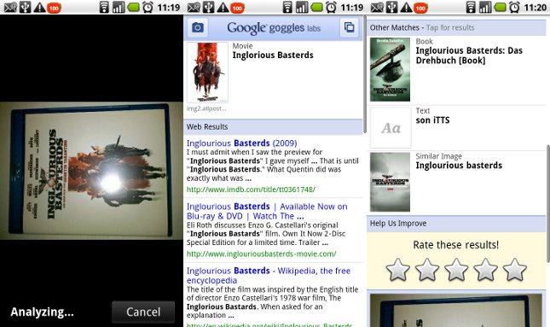Tap the USB icon above the Analyzing screen

click(x=26, y=7)
